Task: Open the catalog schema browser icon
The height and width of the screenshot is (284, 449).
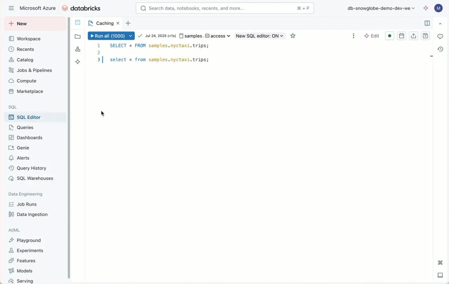Action: tap(78, 49)
